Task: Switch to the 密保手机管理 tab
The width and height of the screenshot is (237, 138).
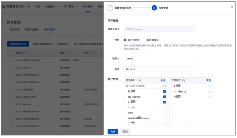Action: 31,29
